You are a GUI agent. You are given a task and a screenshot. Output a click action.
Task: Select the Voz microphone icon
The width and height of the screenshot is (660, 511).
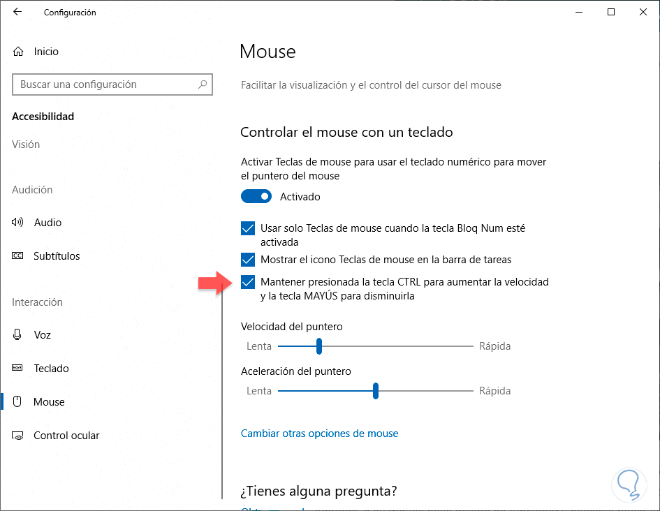point(18,335)
